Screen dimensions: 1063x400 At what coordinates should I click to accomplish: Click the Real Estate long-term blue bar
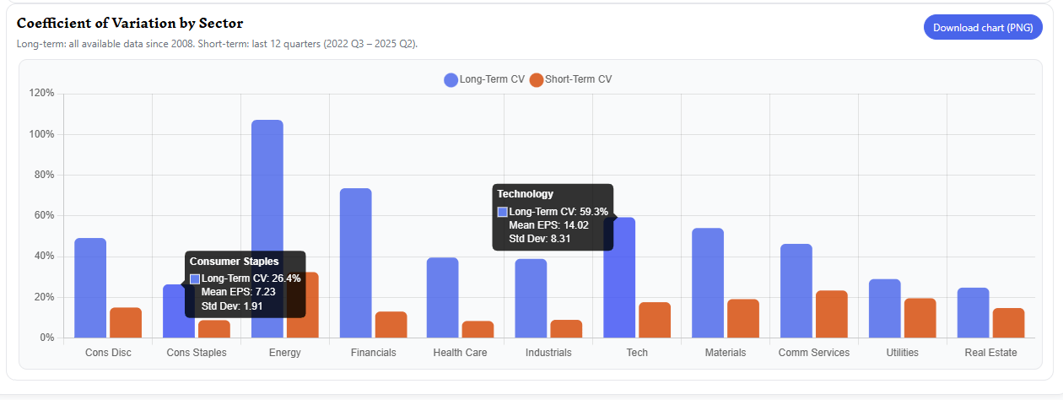click(973, 312)
